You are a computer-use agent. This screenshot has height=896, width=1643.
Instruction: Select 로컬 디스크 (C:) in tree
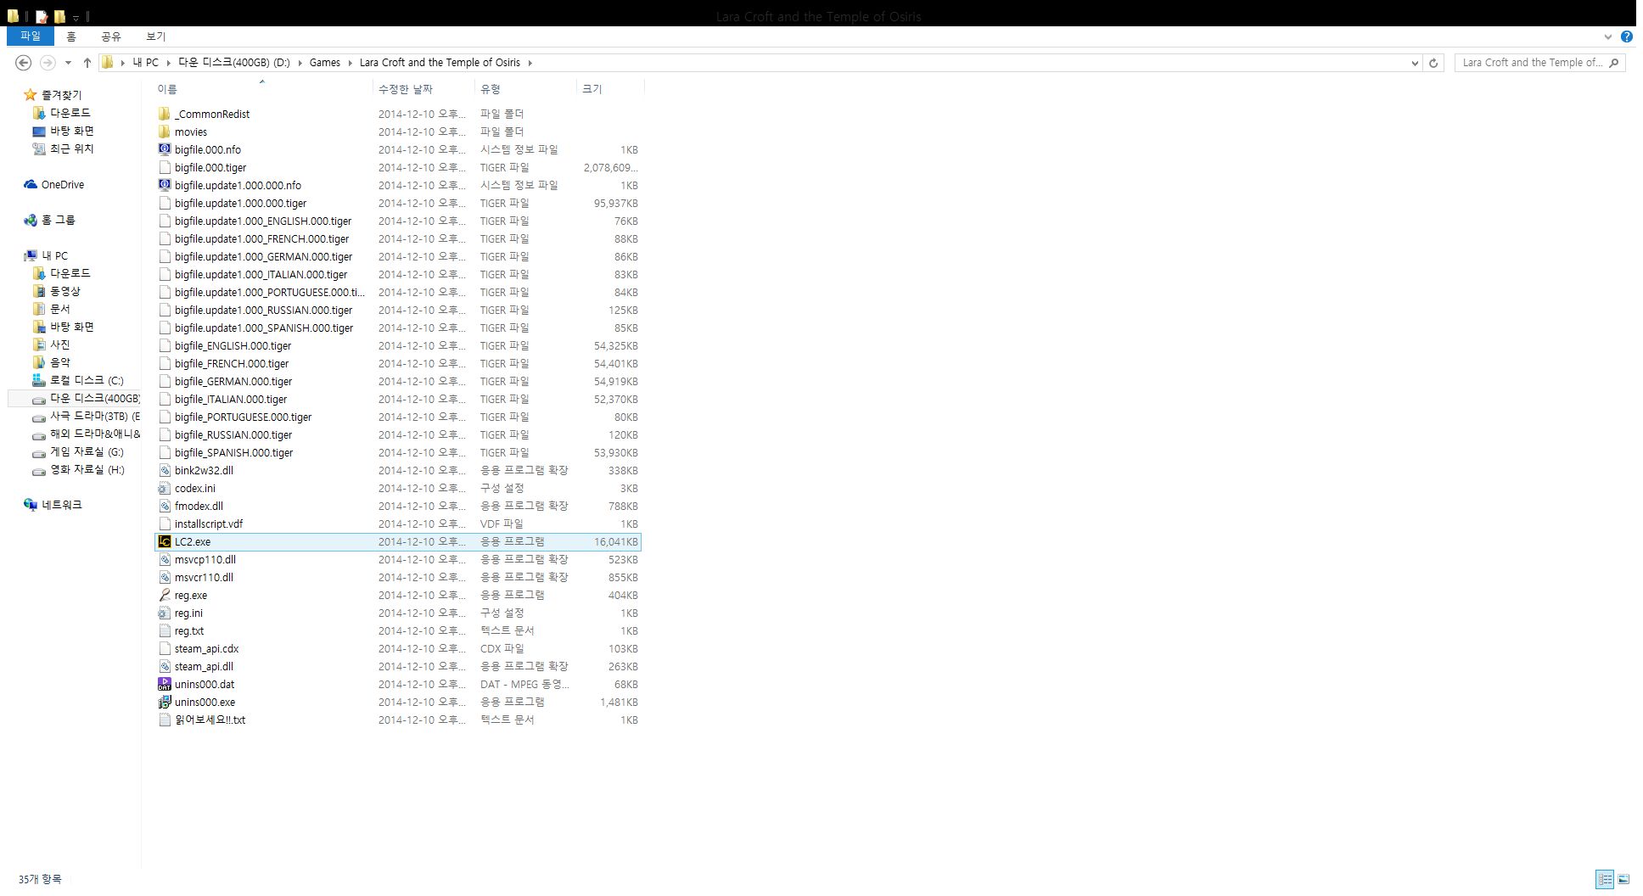click(x=86, y=380)
